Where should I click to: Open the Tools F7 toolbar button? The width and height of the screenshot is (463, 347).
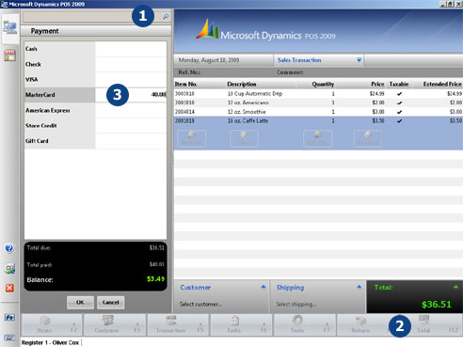[x=305, y=325]
